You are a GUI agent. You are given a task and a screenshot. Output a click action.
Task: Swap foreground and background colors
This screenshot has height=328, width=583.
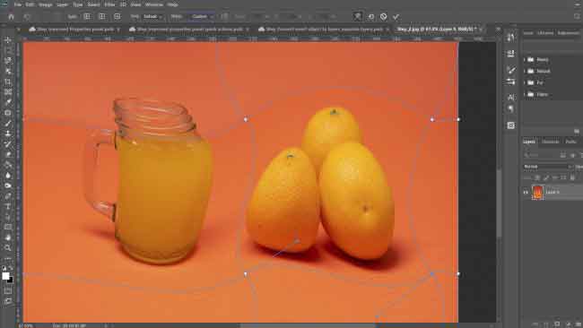tap(11, 268)
